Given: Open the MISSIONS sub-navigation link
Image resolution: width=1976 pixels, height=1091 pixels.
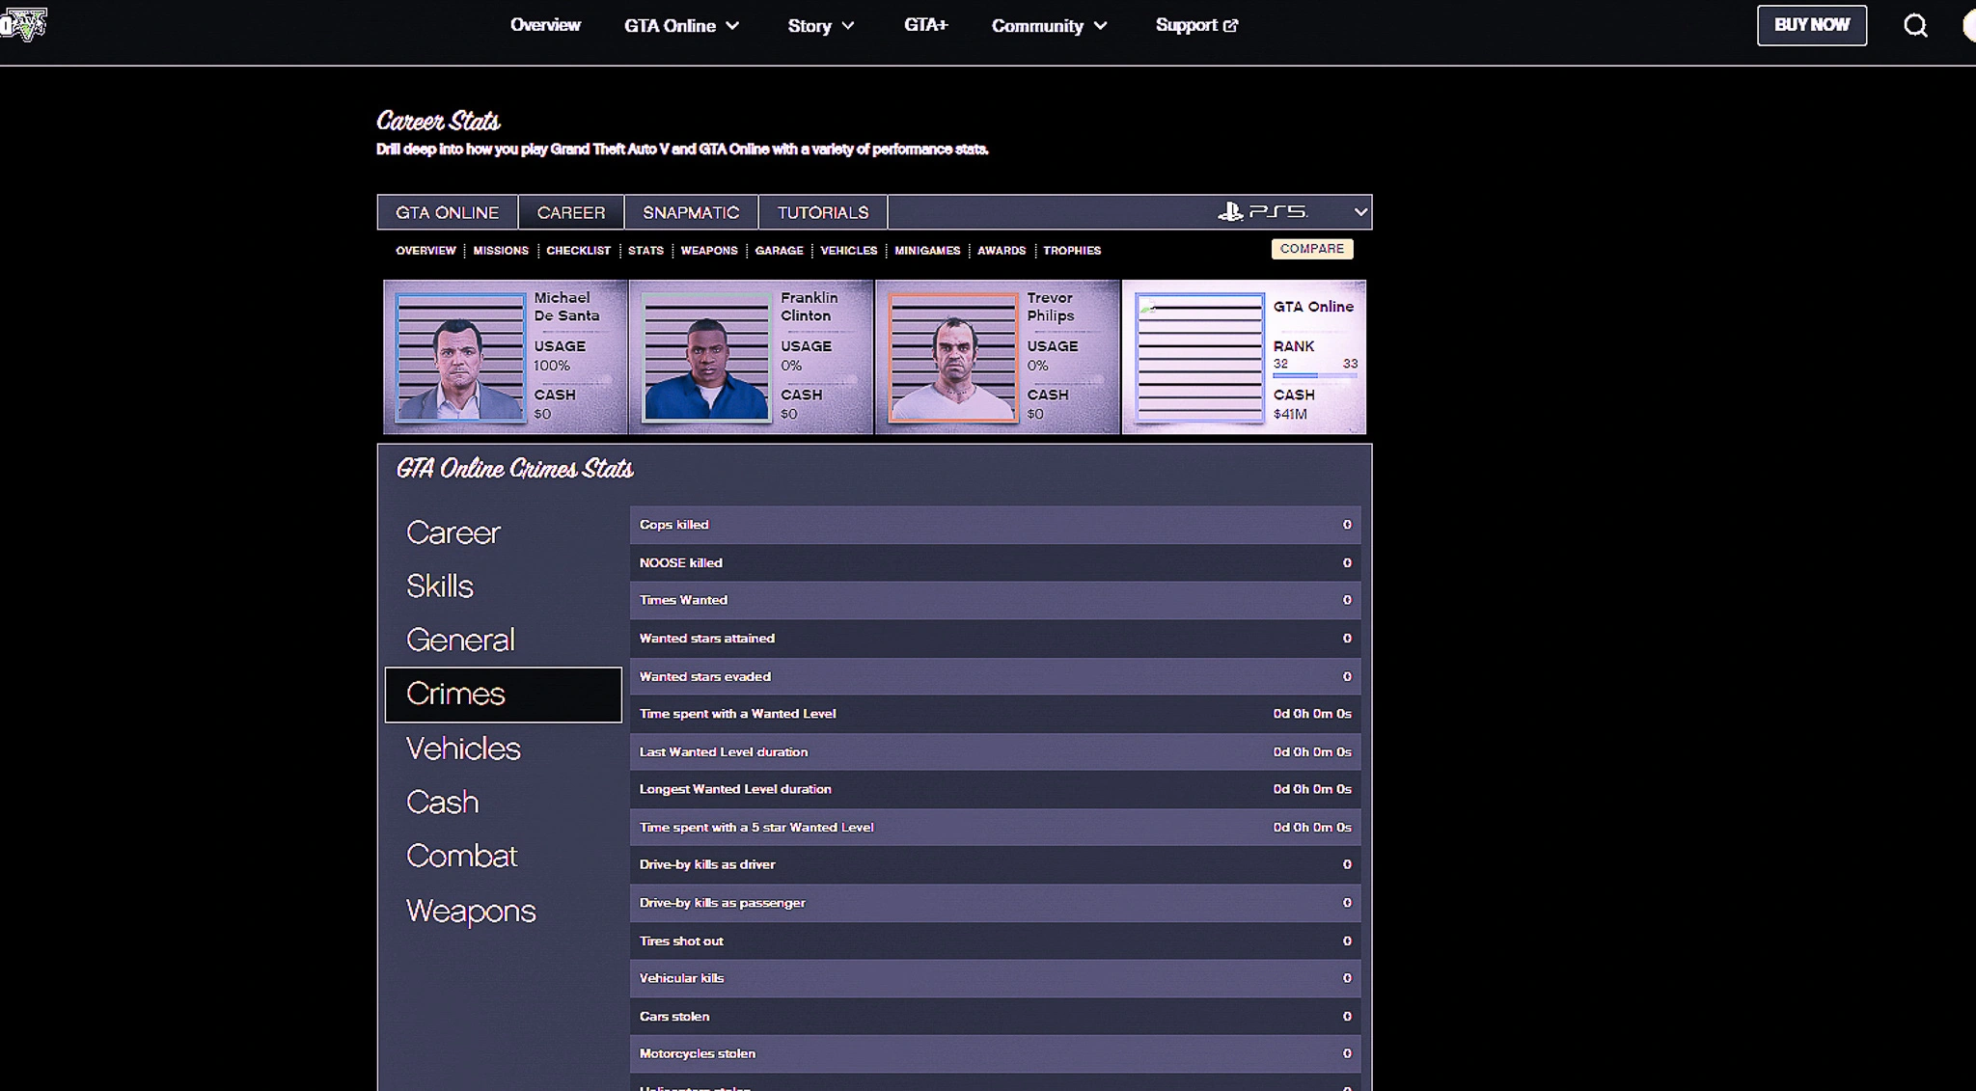Looking at the screenshot, I should point(501,250).
